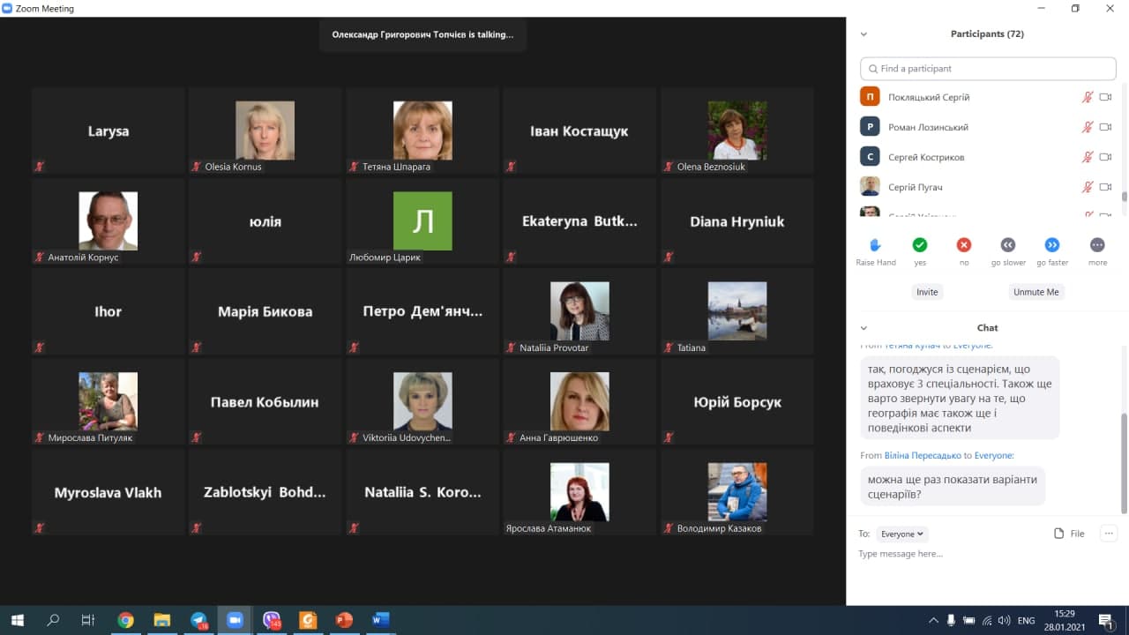Image resolution: width=1129 pixels, height=635 pixels.
Task: Click the Larysa participant tile
Action: pos(108,131)
